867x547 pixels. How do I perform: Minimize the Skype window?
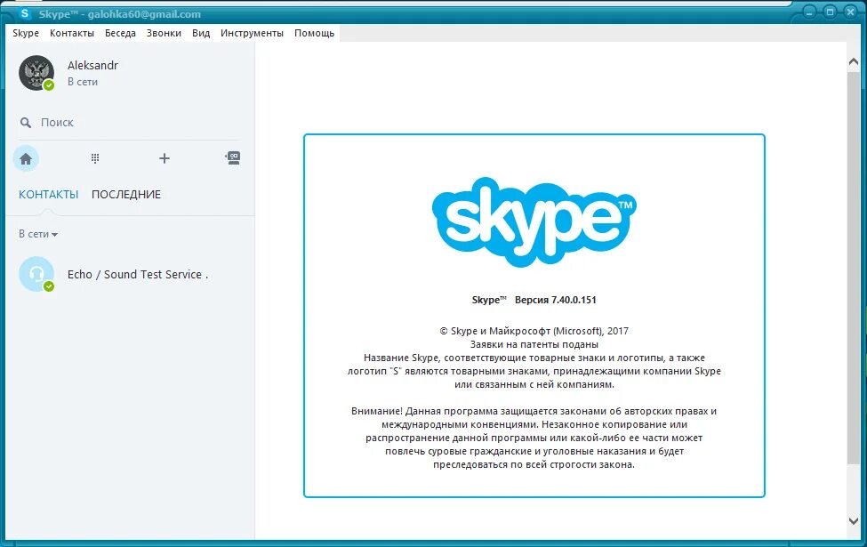(809, 12)
